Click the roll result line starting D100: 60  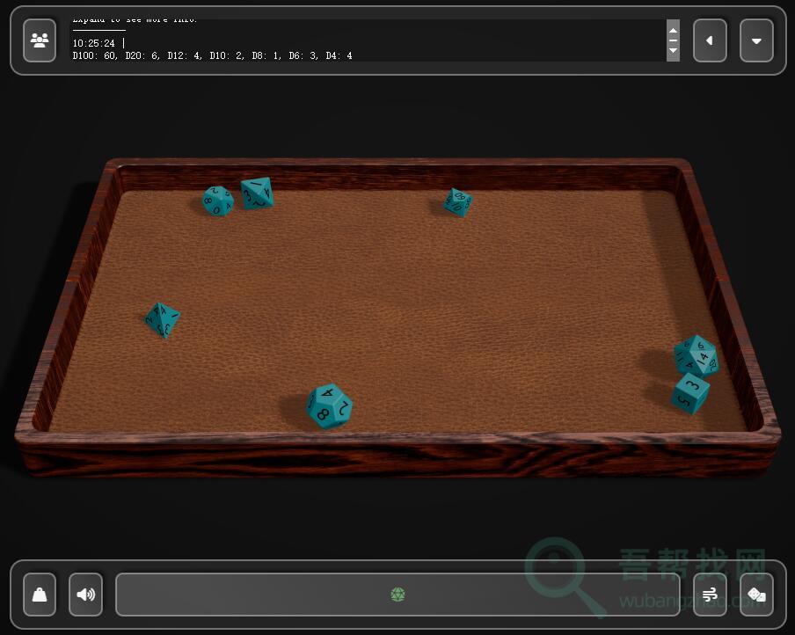(212, 55)
